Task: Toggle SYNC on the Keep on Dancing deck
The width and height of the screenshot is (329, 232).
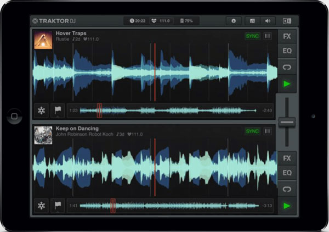Action: pos(252,131)
